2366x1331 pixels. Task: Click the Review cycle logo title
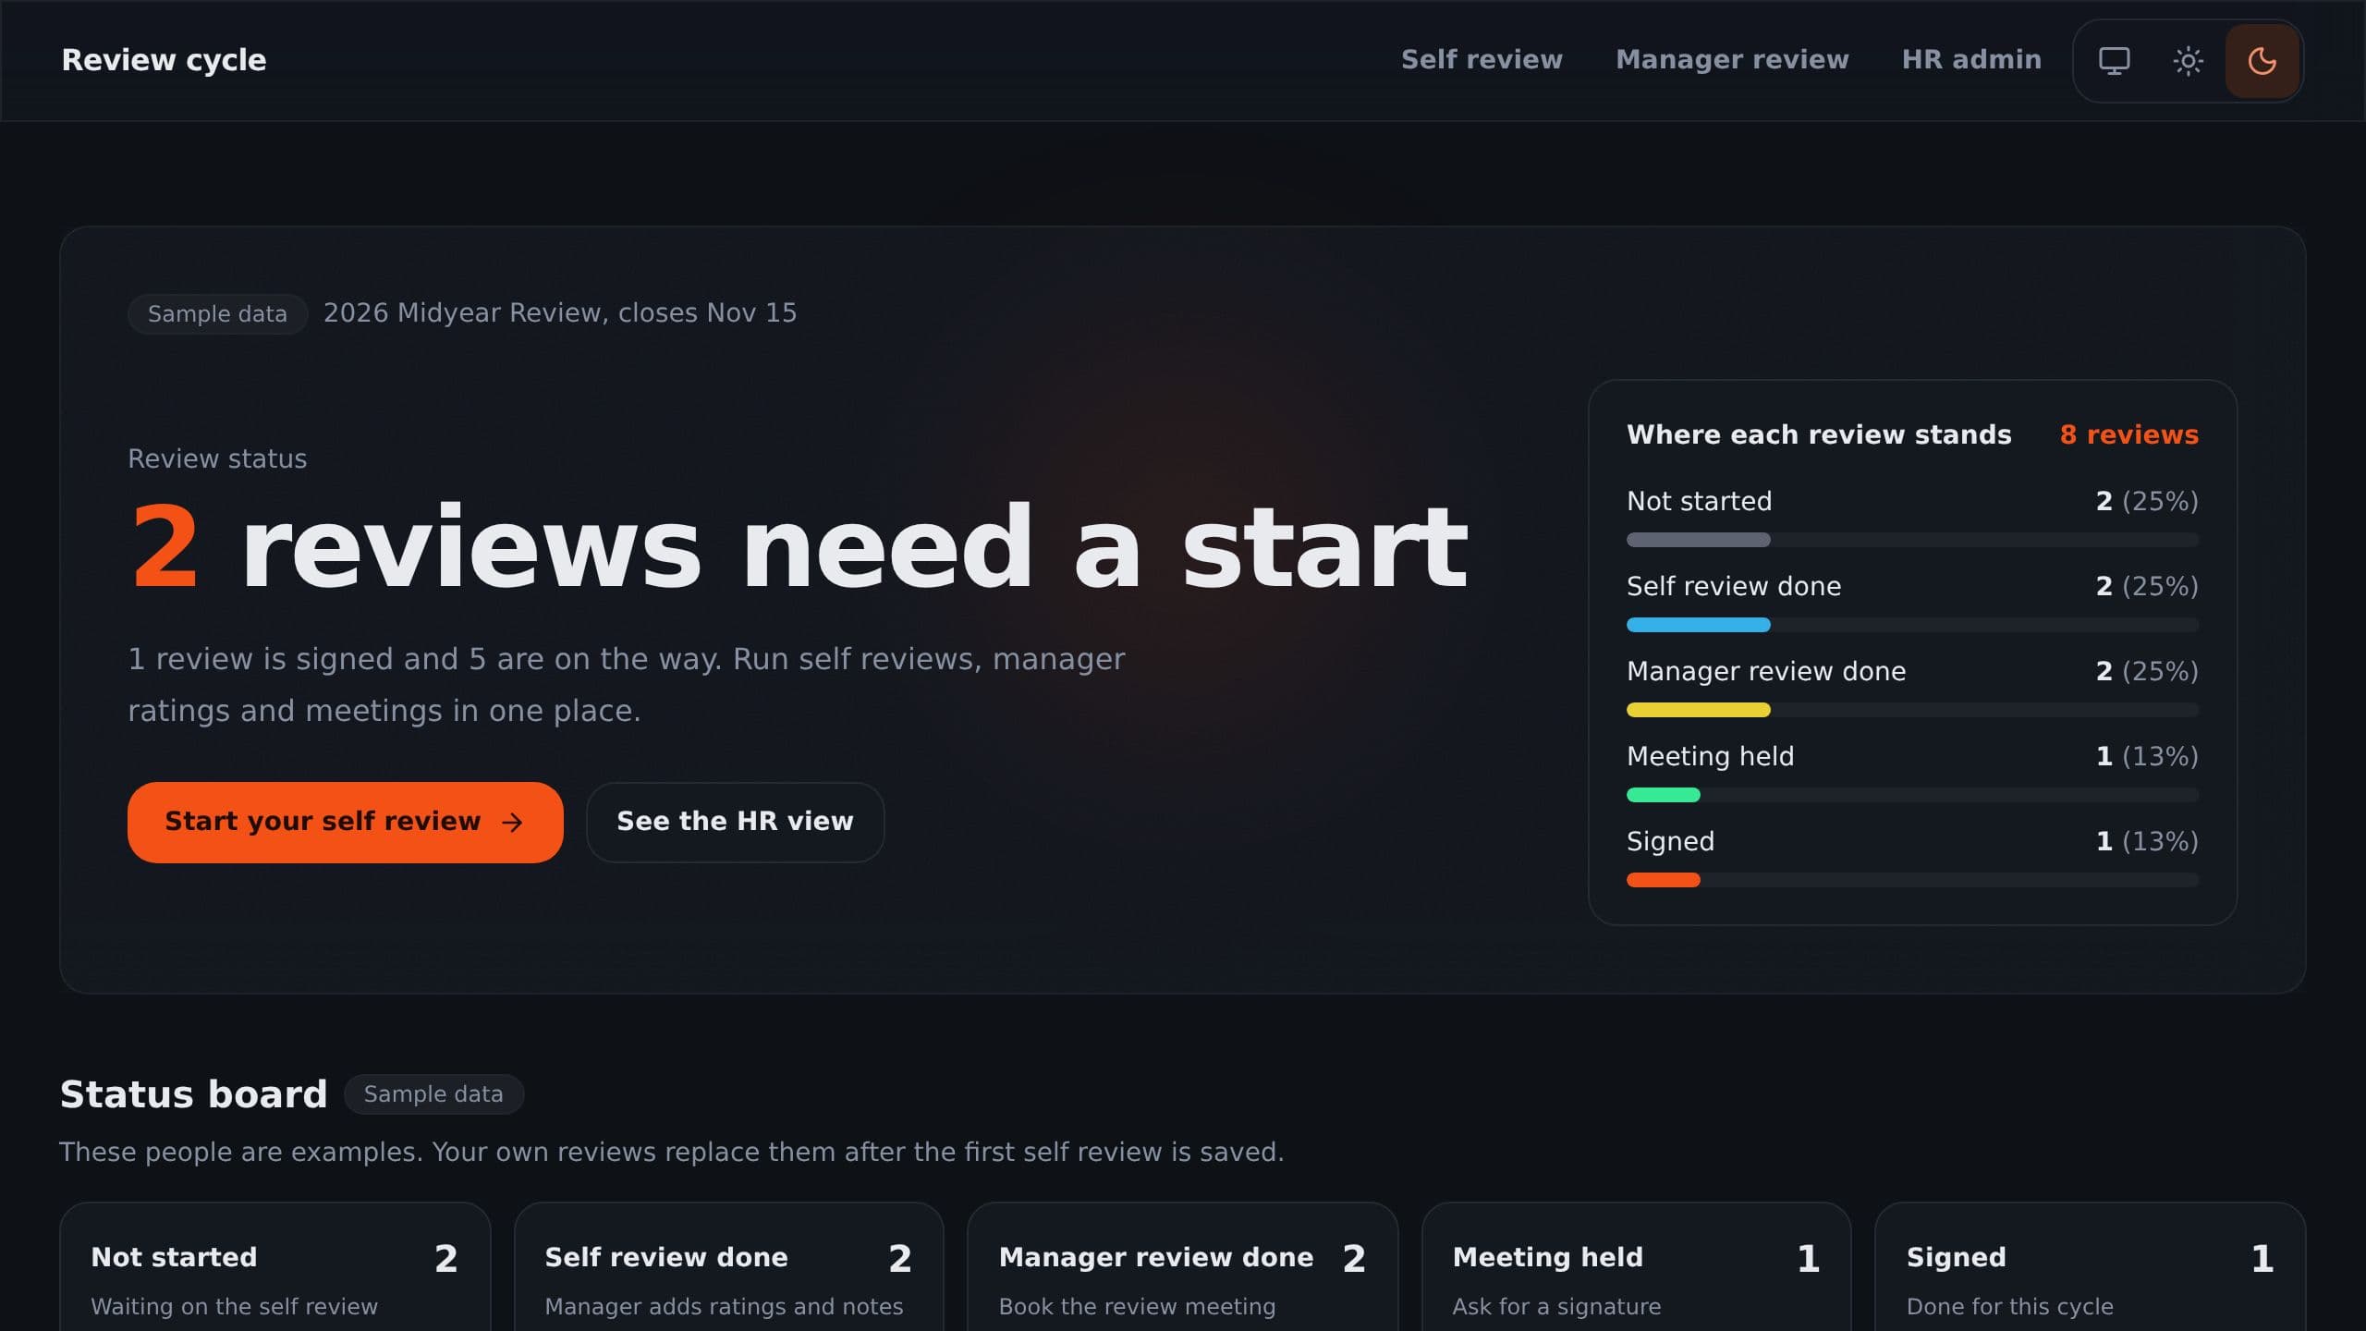click(164, 60)
